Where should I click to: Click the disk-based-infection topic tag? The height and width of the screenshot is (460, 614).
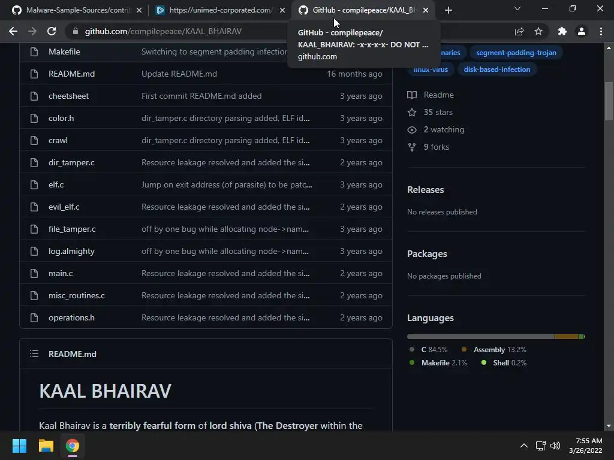tap(497, 69)
